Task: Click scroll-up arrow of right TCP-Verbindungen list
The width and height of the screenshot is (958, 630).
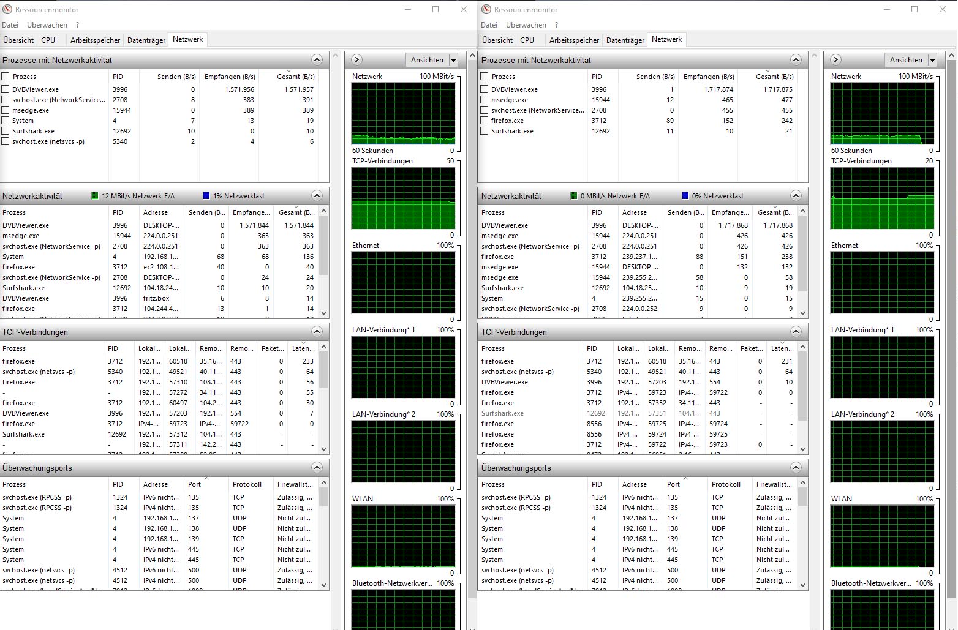Action: (x=803, y=347)
